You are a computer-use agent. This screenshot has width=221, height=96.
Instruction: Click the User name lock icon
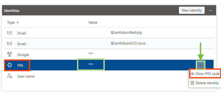9,76
